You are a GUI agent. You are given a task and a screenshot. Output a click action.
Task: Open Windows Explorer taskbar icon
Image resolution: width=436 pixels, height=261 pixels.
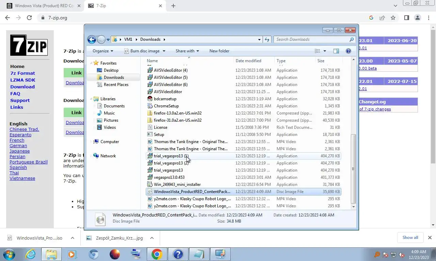pyautogui.click(x=51, y=254)
